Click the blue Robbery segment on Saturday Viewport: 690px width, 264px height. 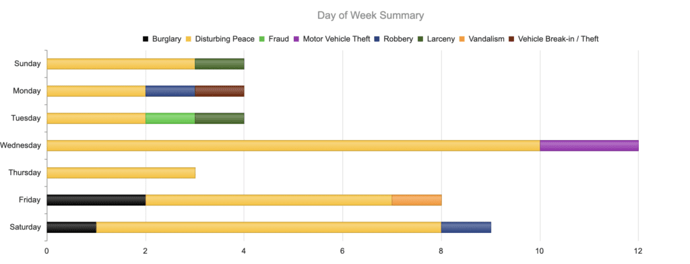pos(466,228)
